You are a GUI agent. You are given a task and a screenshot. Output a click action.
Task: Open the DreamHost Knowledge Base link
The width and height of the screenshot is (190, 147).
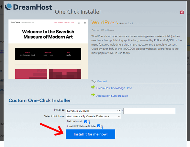point(114,88)
